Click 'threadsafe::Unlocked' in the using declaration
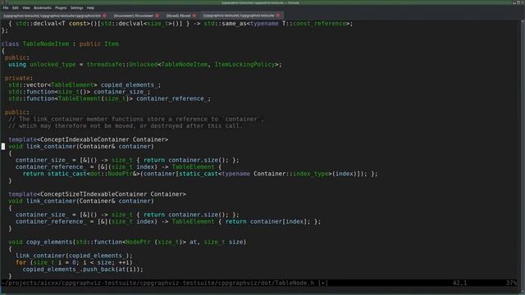 click(x=122, y=65)
